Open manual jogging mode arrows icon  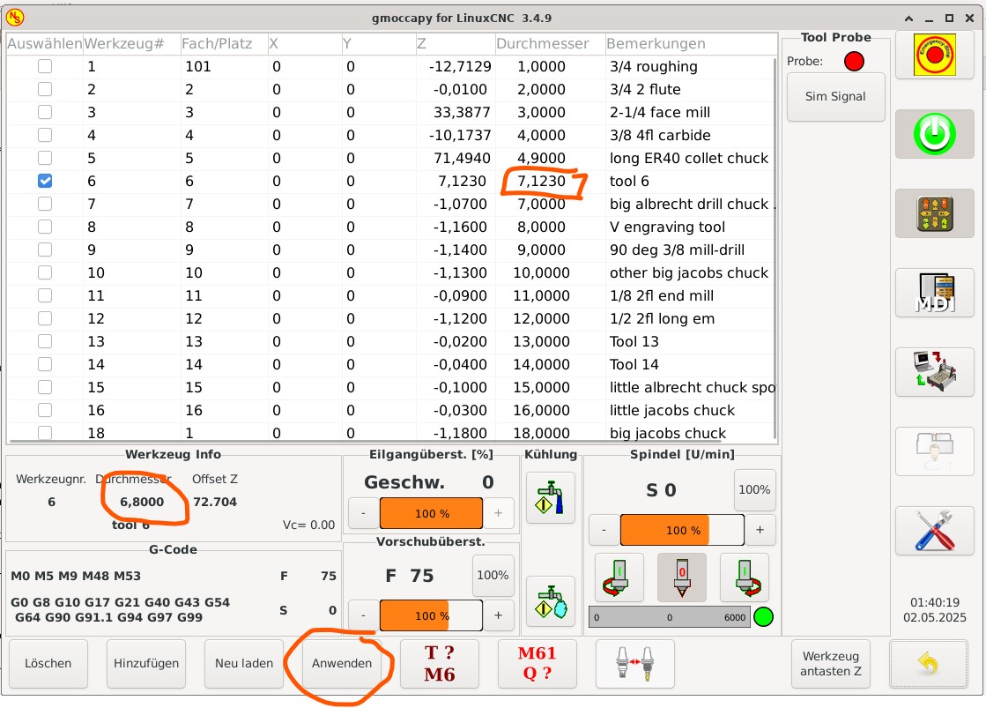(934, 213)
